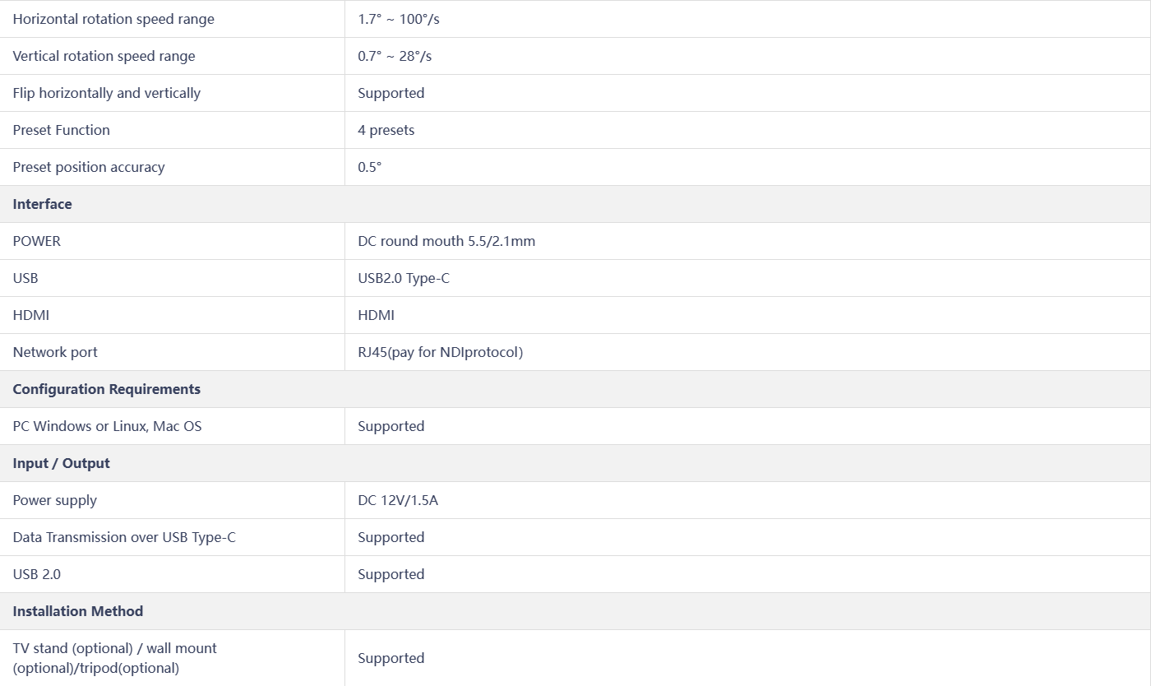The image size is (1151, 686).
Task: Select the Flip horizontally and vertically label
Action: tap(107, 93)
